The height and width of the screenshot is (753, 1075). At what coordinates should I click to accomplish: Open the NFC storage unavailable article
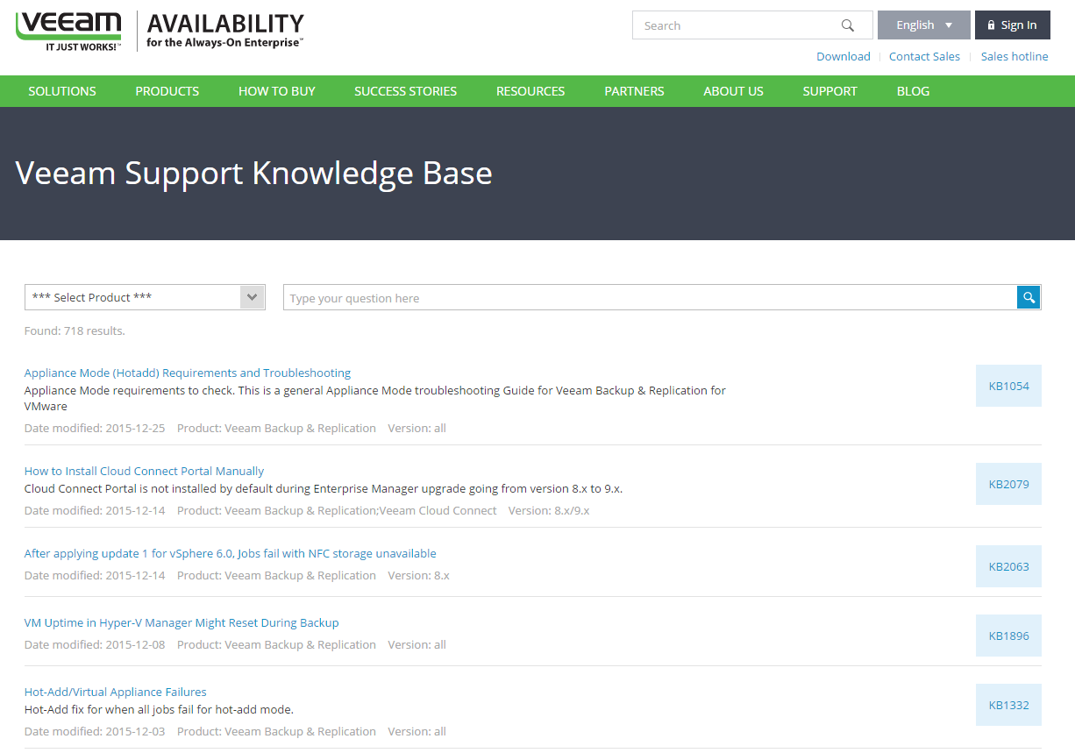point(230,553)
